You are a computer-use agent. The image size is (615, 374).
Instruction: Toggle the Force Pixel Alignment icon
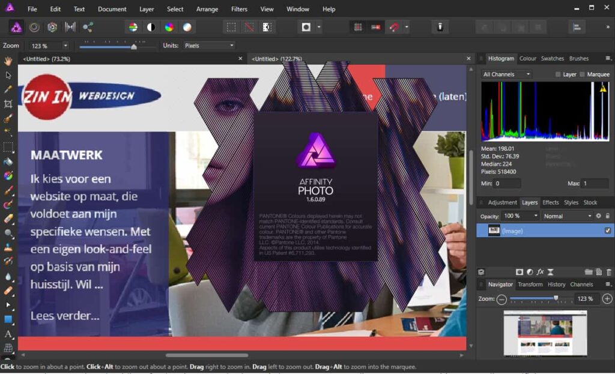(376, 27)
